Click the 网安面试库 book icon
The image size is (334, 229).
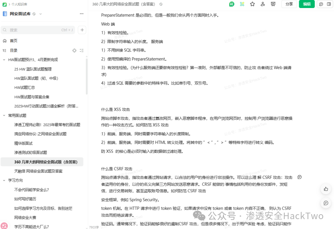(x=5, y=14)
